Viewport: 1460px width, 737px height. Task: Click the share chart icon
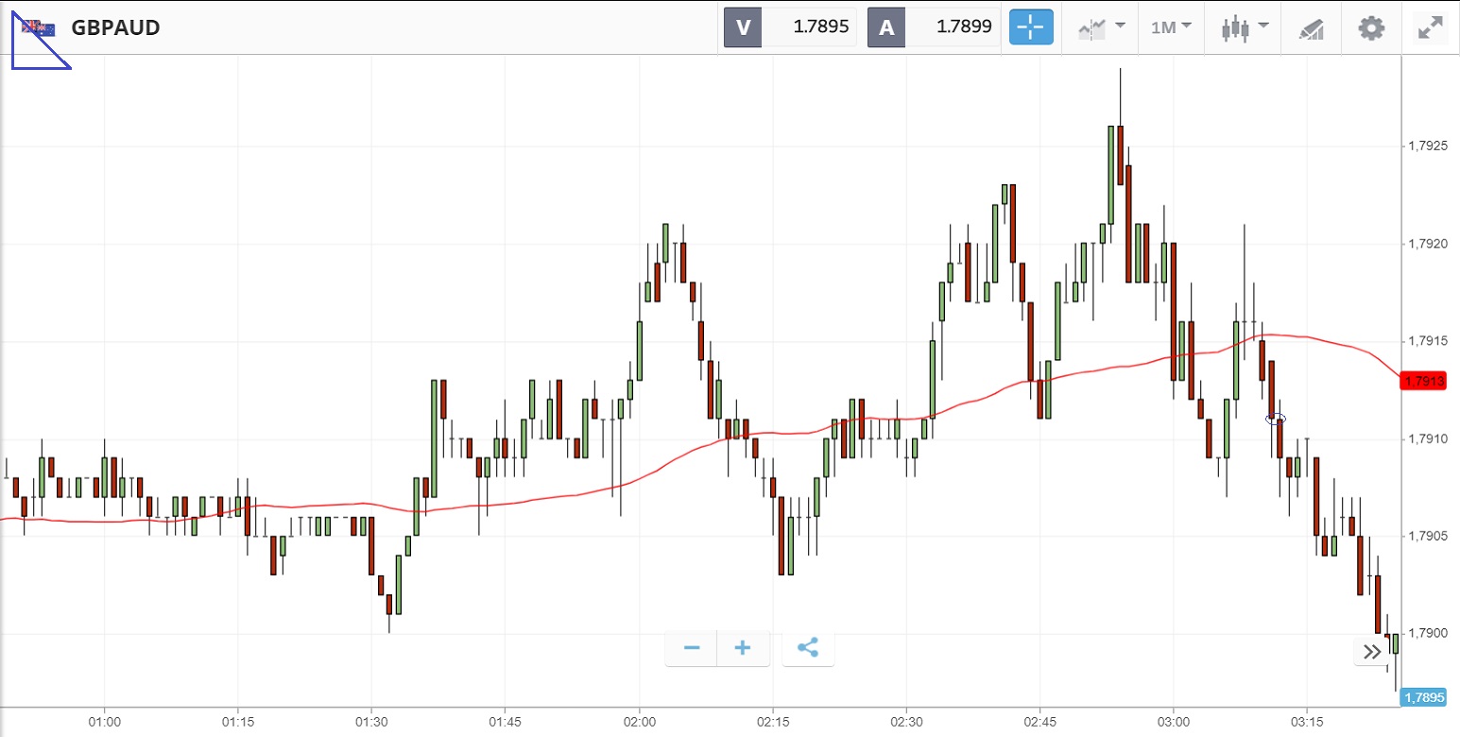coord(808,648)
